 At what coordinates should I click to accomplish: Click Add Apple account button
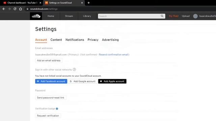coord(112,81)
